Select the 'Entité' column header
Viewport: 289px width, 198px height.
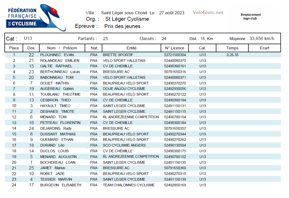coord(131,48)
